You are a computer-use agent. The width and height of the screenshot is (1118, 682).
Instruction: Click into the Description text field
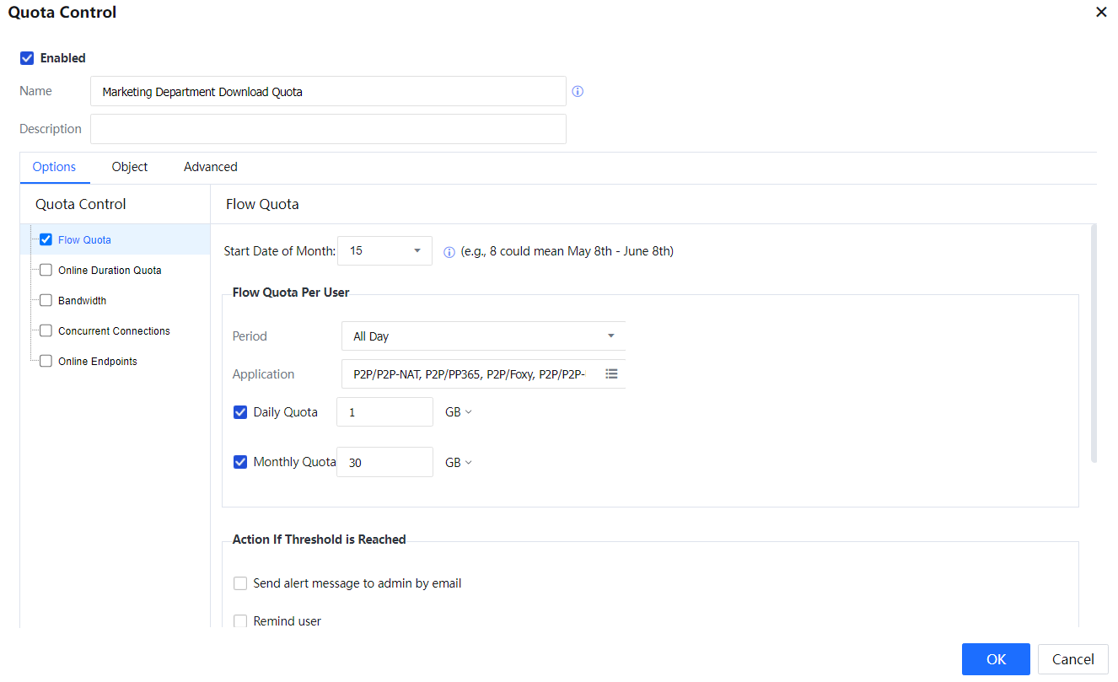coord(328,129)
